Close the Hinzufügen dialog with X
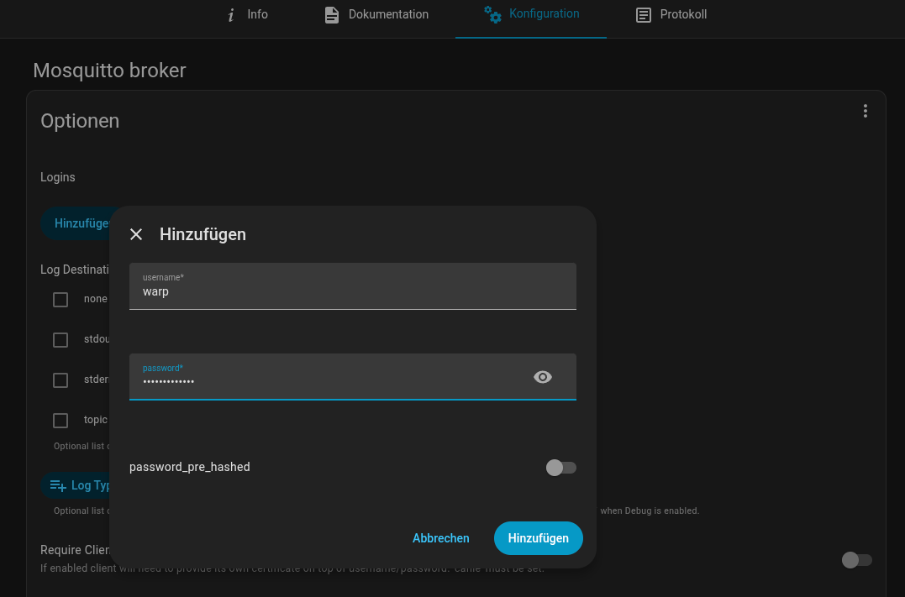Screen dimensions: 905x597 (x=136, y=234)
